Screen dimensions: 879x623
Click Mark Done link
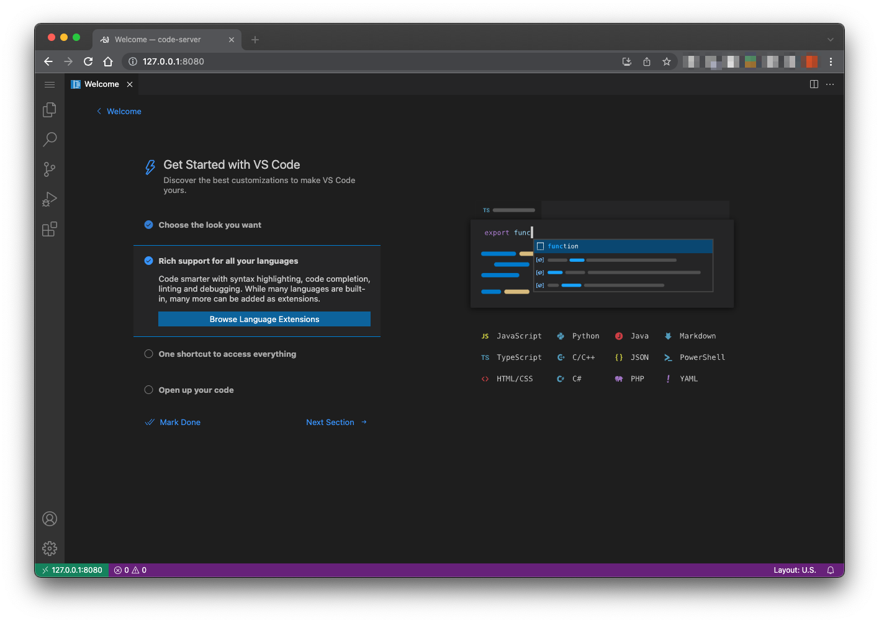click(173, 423)
